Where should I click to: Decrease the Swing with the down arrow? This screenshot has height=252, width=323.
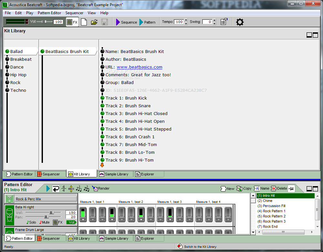pos(215,24)
